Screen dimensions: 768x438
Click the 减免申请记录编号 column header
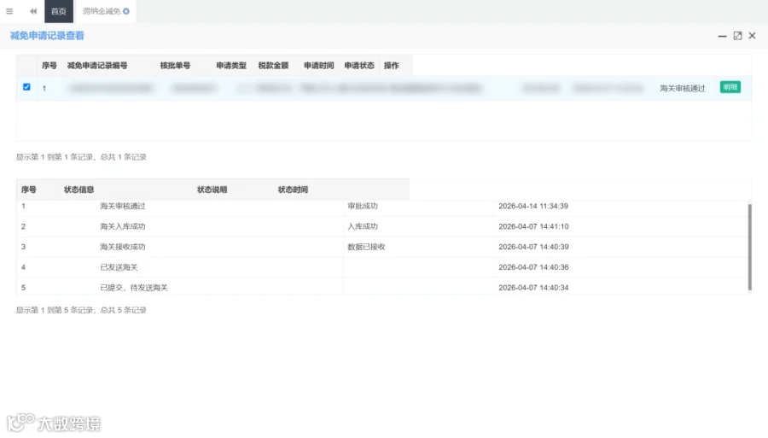pyautogui.click(x=97, y=66)
